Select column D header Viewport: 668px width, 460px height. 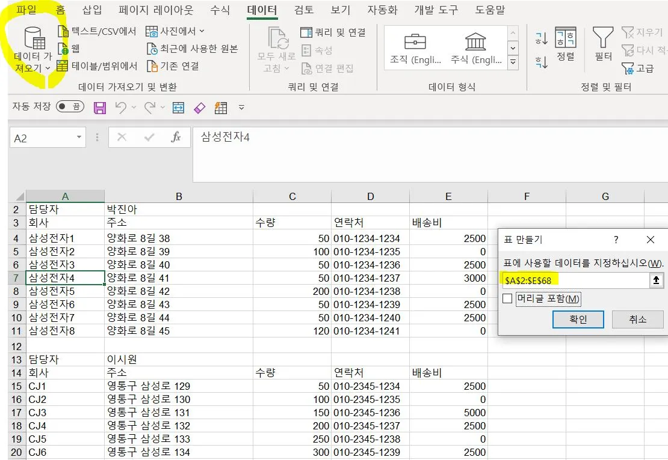(x=370, y=196)
